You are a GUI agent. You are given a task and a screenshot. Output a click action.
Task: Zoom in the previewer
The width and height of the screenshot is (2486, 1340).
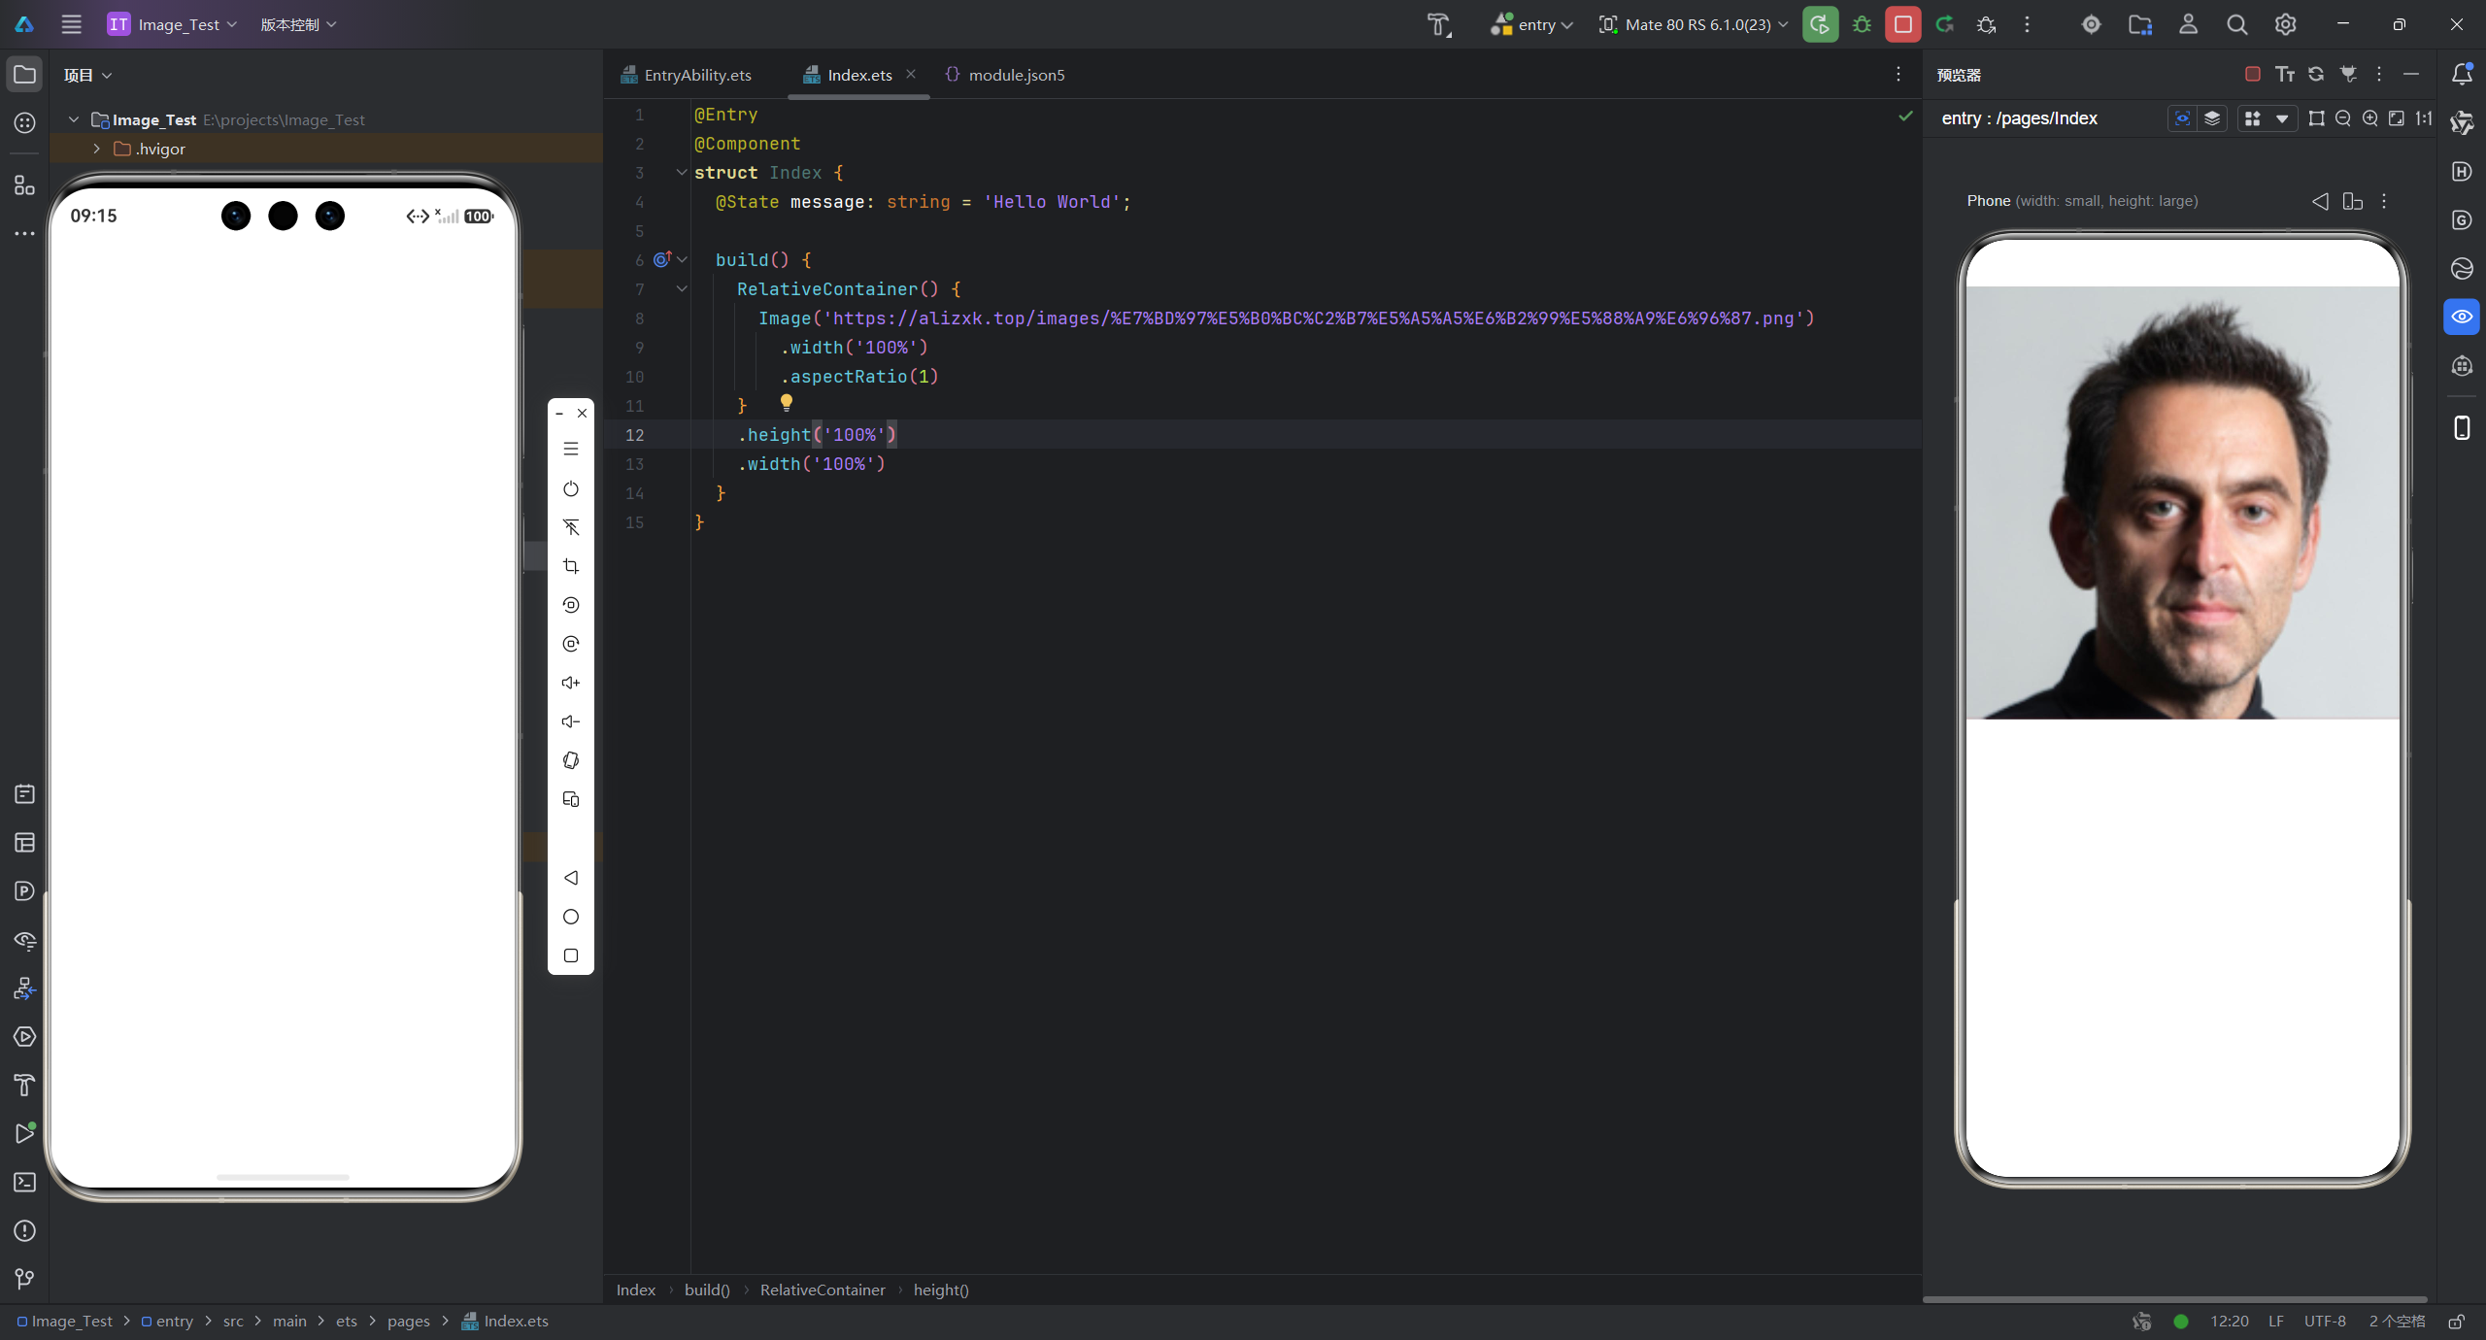(2370, 118)
